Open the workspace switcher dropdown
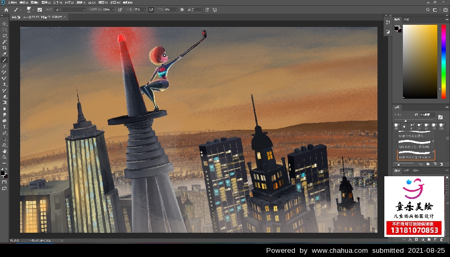 pos(436,9)
